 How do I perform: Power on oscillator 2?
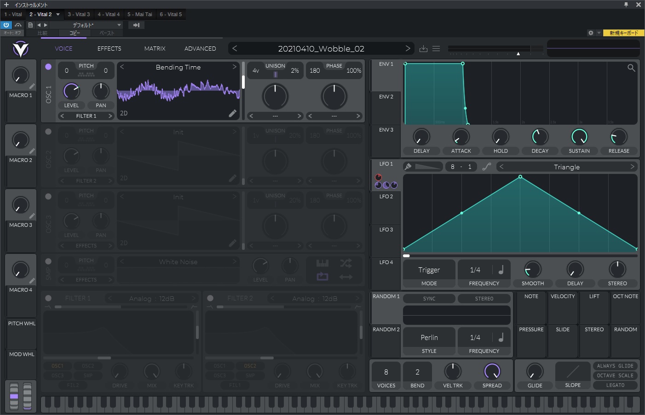coord(48,131)
